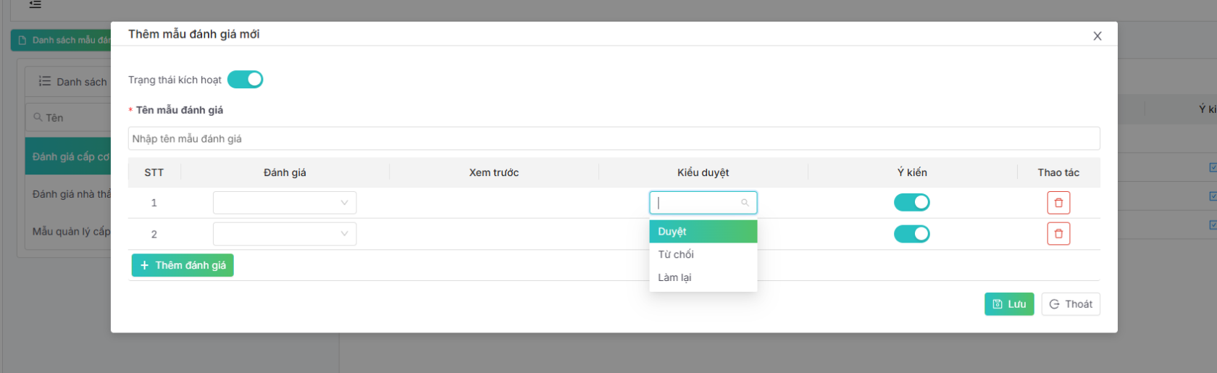Toggle Ý kiến switch in row 1
This screenshot has height=373, width=1217.
pyautogui.click(x=911, y=203)
